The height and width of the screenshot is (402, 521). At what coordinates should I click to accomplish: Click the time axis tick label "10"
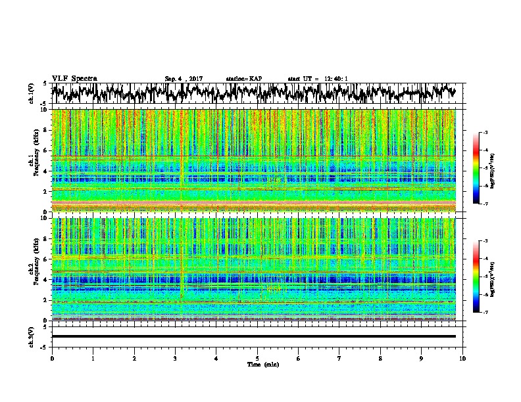pos(462,359)
